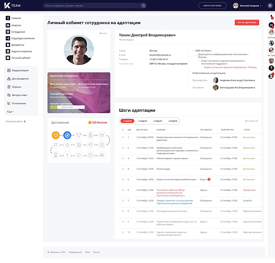Click the Дни рождения icon
275x263 pixels.
[8, 78]
